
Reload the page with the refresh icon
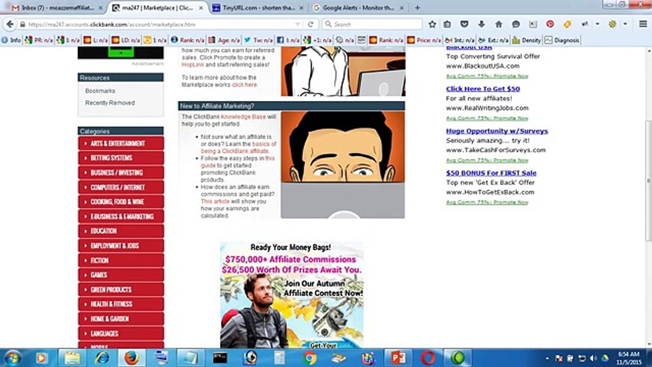310,24
